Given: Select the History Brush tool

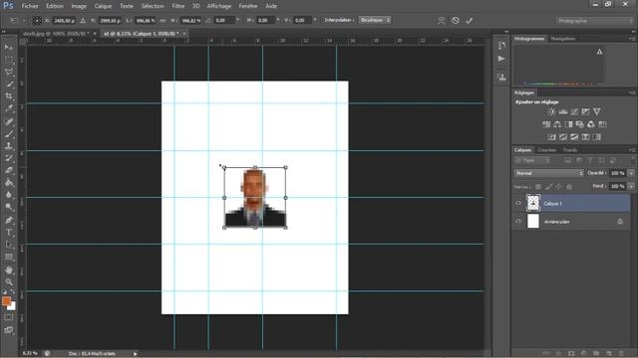Looking at the screenshot, I should coord(9,158).
